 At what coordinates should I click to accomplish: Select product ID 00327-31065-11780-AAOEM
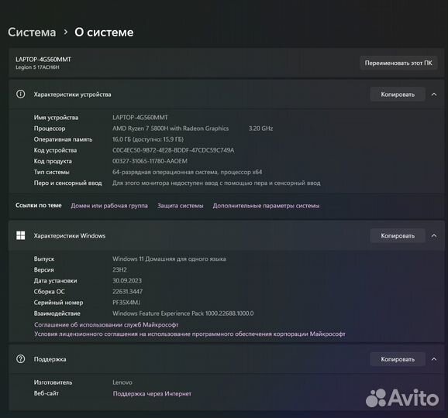[150, 161]
